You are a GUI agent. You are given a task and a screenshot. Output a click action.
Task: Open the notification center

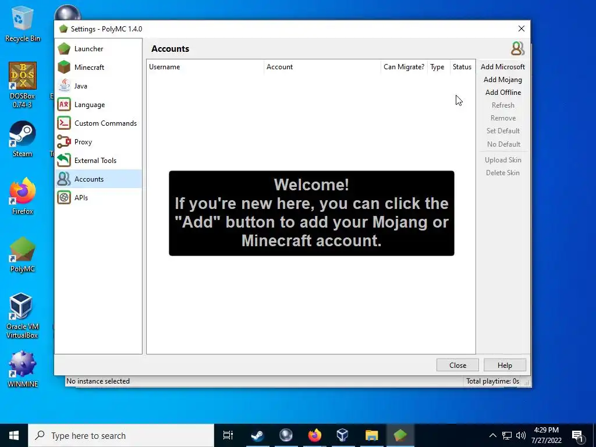click(x=578, y=435)
